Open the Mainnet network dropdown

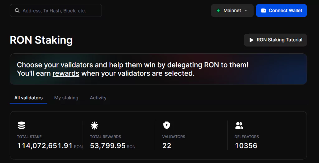point(232,11)
